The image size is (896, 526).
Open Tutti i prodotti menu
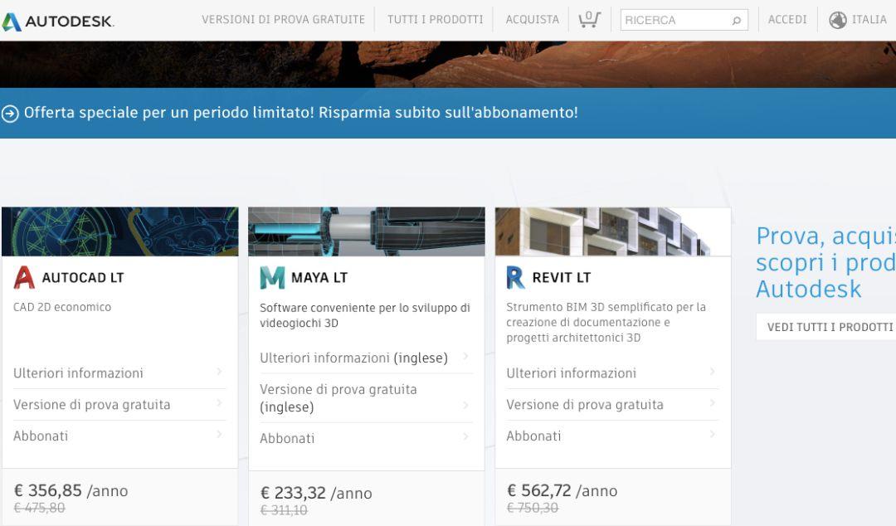coord(435,19)
